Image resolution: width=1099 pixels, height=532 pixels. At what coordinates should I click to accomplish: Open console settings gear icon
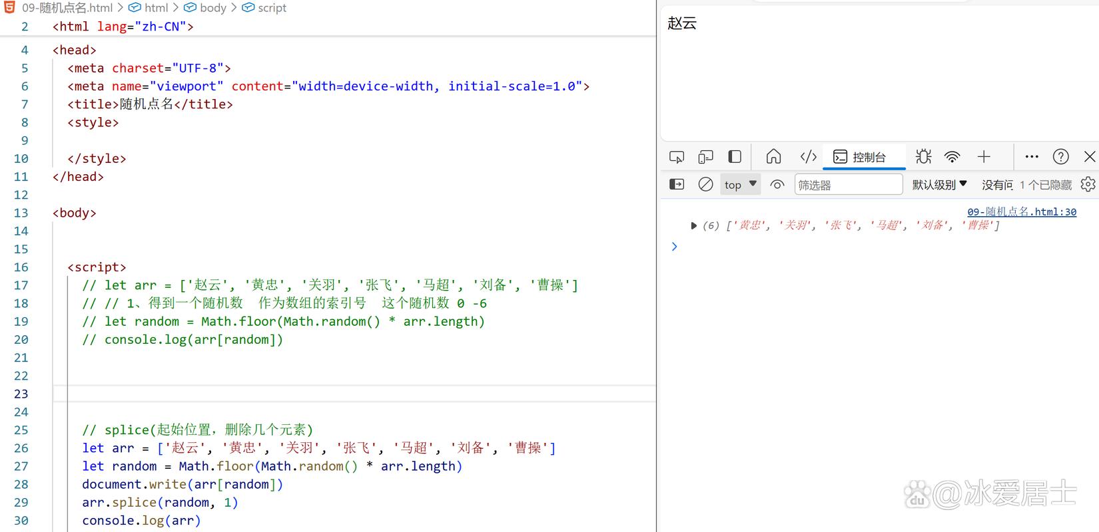[1088, 184]
